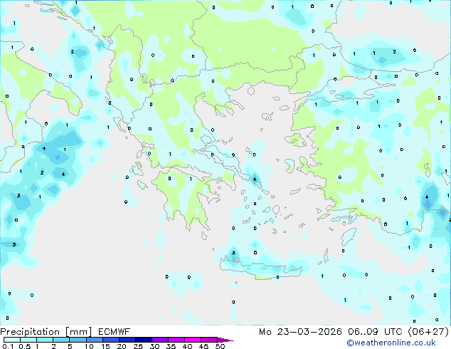The width and height of the screenshot is (451, 349).
Task: Select the purple arrow tip at legend end
Action: pyautogui.click(x=225, y=340)
